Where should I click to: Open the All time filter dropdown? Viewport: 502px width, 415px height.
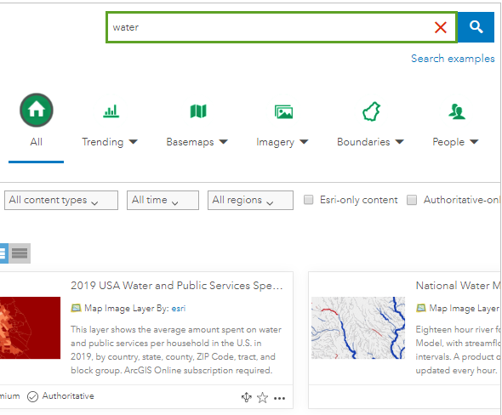tap(163, 201)
